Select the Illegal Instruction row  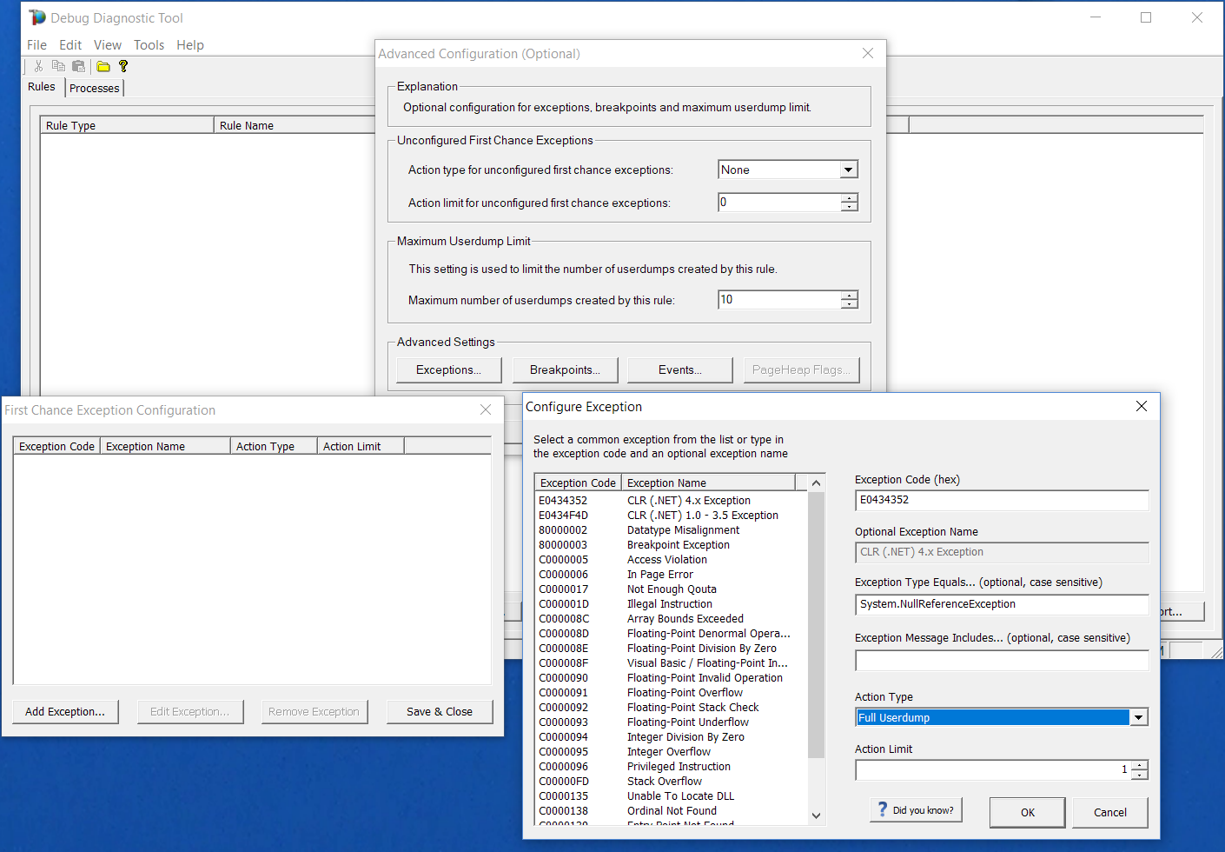coord(671,604)
